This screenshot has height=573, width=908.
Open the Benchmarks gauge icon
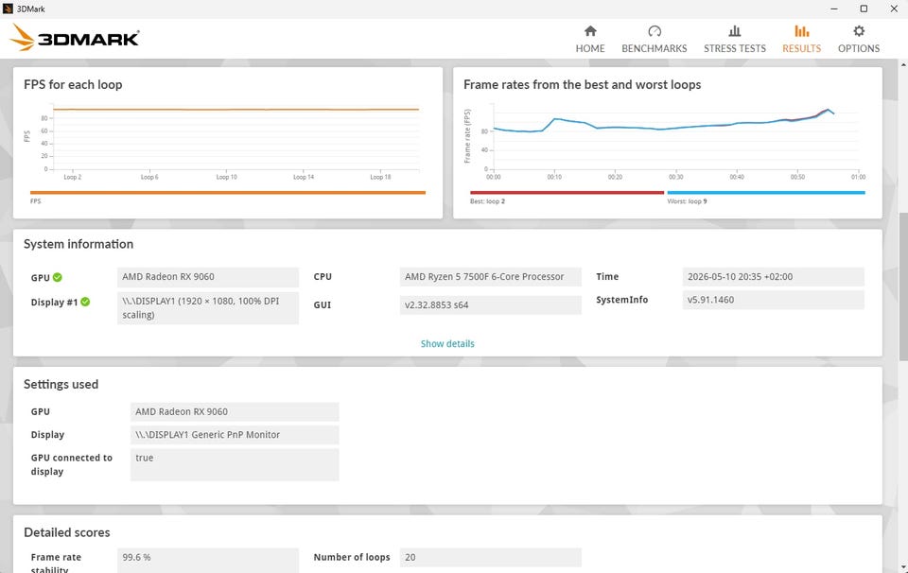coord(655,30)
